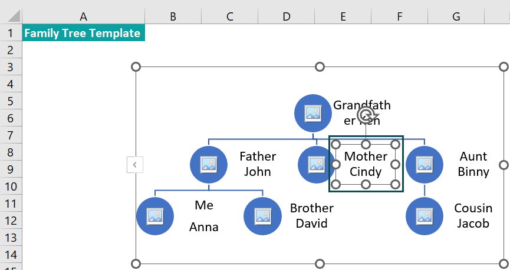Click Brother David's picture placeholder icon
Viewport: 510px width, 270px height.
click(x=262, y=216)
